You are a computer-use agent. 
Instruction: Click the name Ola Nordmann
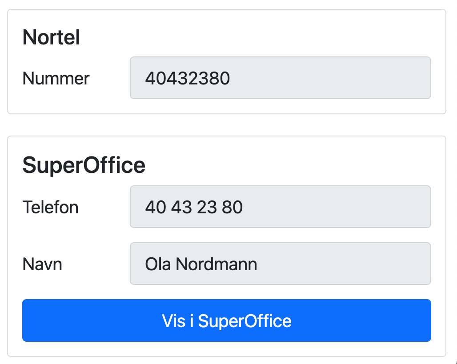(201, 264)
